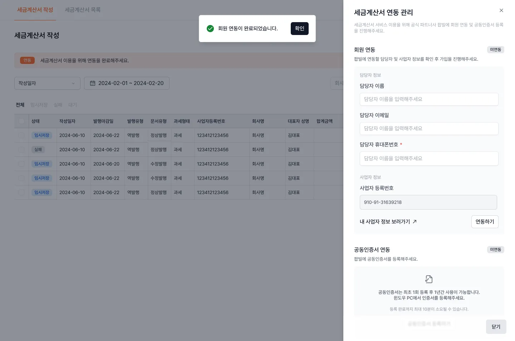
Task: Switch to the 세금계산서 목록 tab
Action: [x=83, y=10]
